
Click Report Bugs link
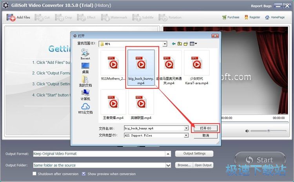click(x=261, y=6)
